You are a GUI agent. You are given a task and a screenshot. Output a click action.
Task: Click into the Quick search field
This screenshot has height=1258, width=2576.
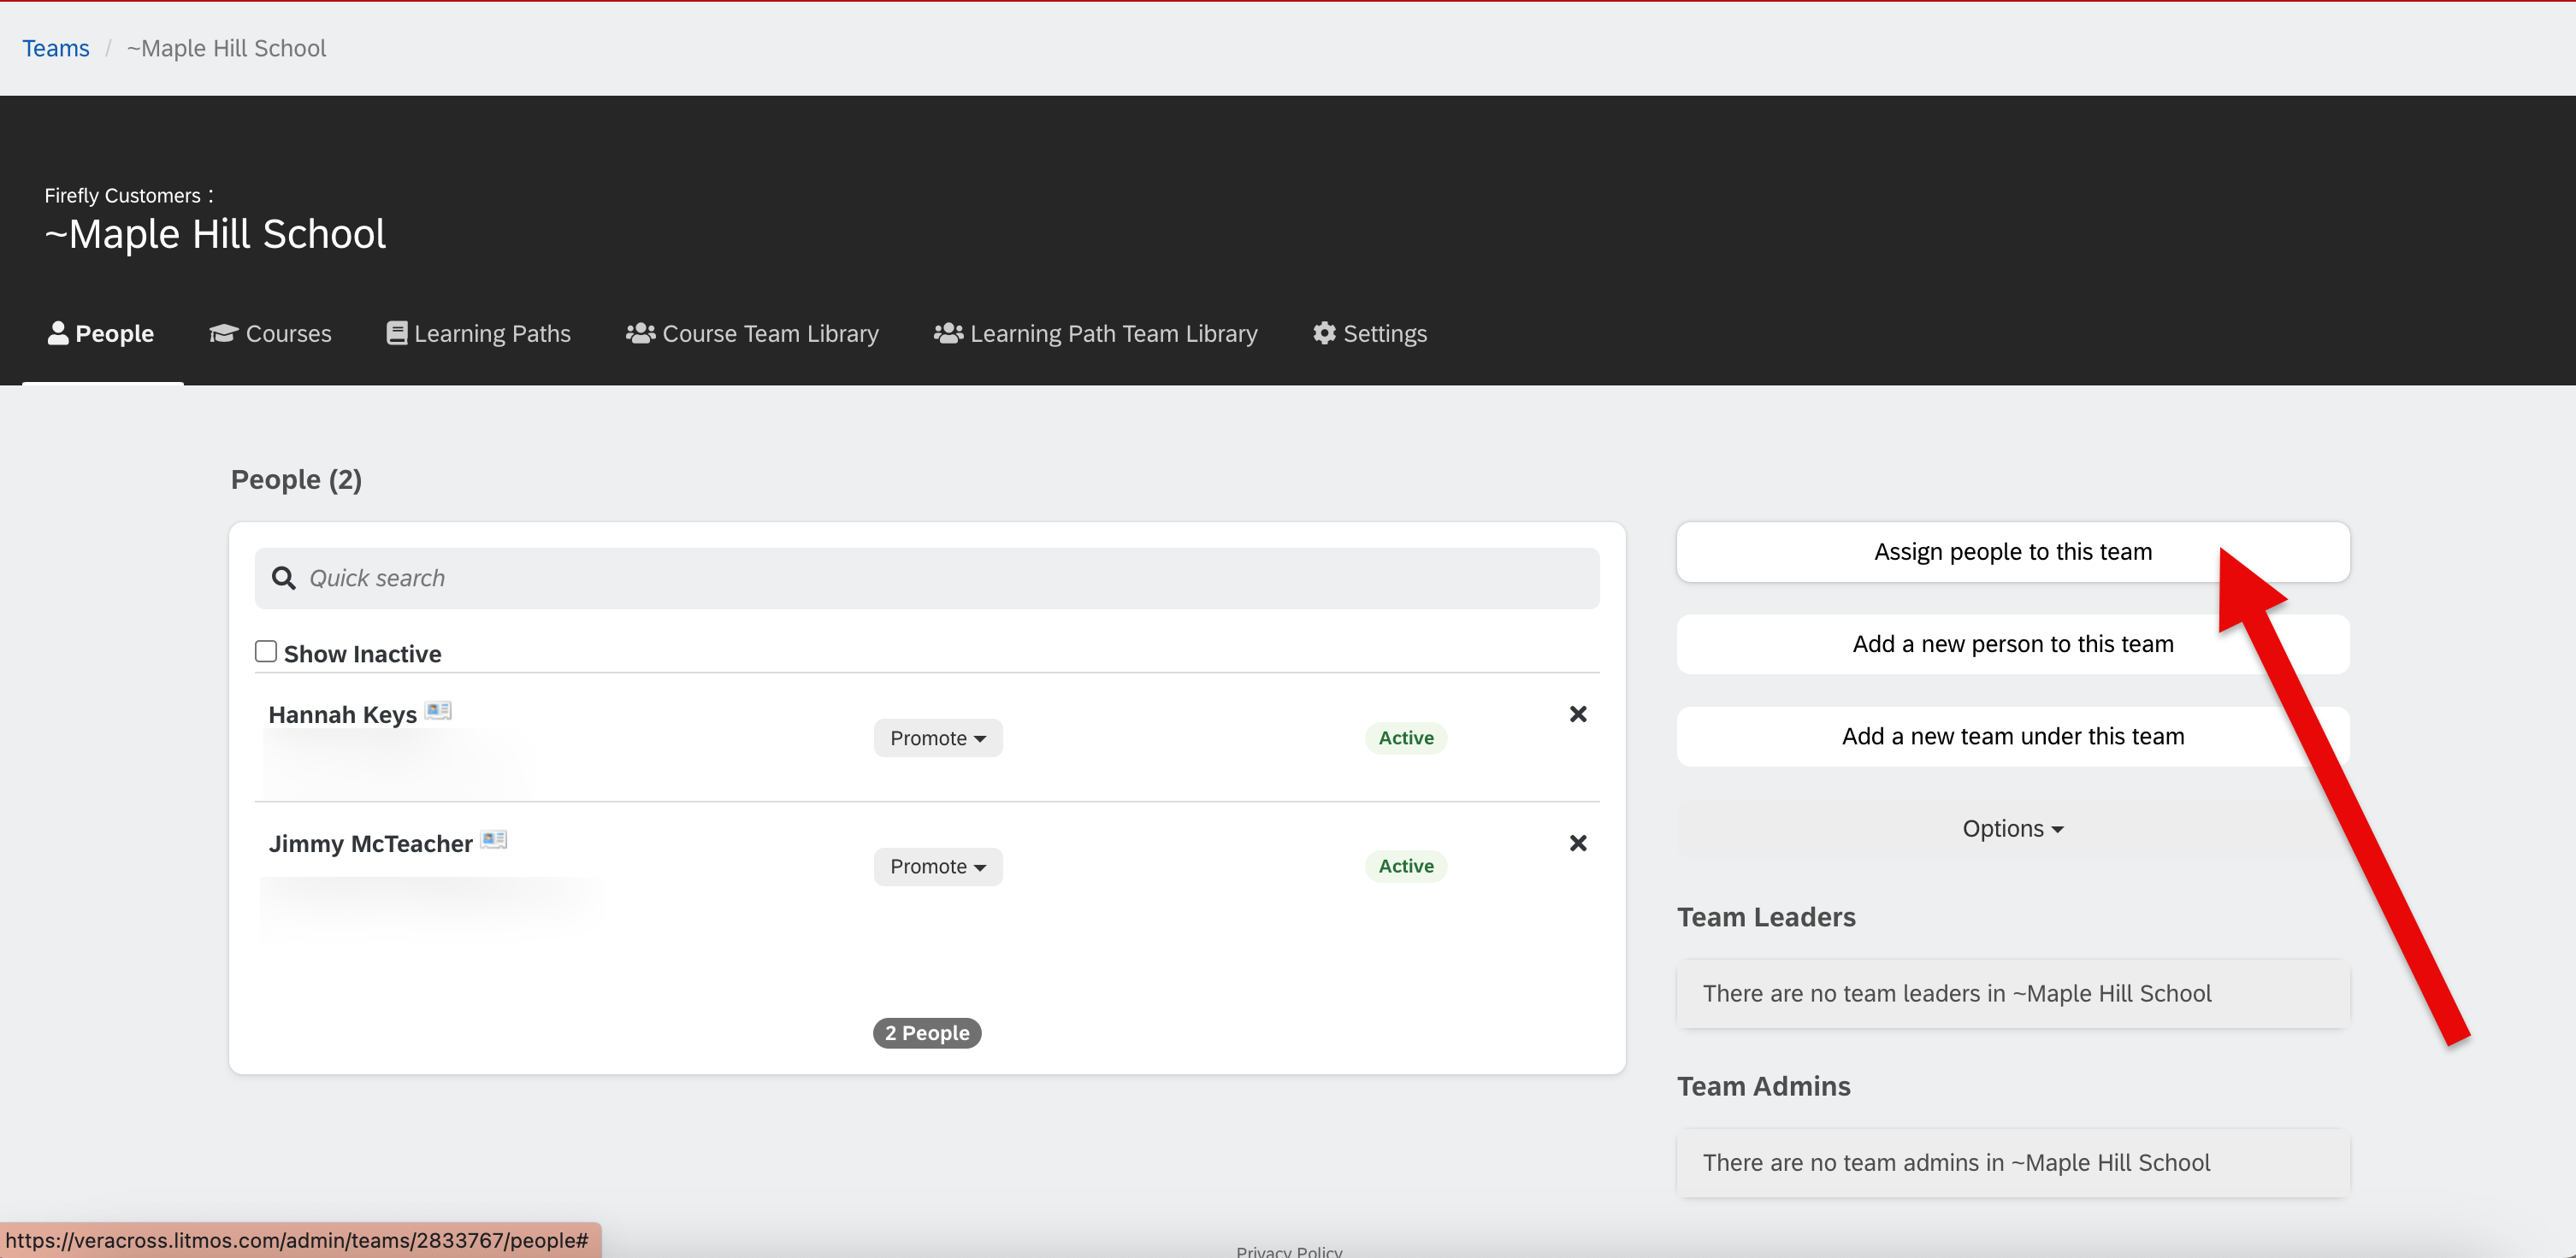(927, 579)
